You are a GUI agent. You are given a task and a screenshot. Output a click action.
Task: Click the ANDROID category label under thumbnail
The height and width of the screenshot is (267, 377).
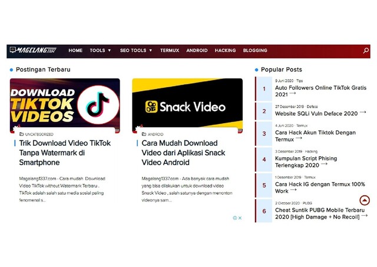(x=156, y=134)
